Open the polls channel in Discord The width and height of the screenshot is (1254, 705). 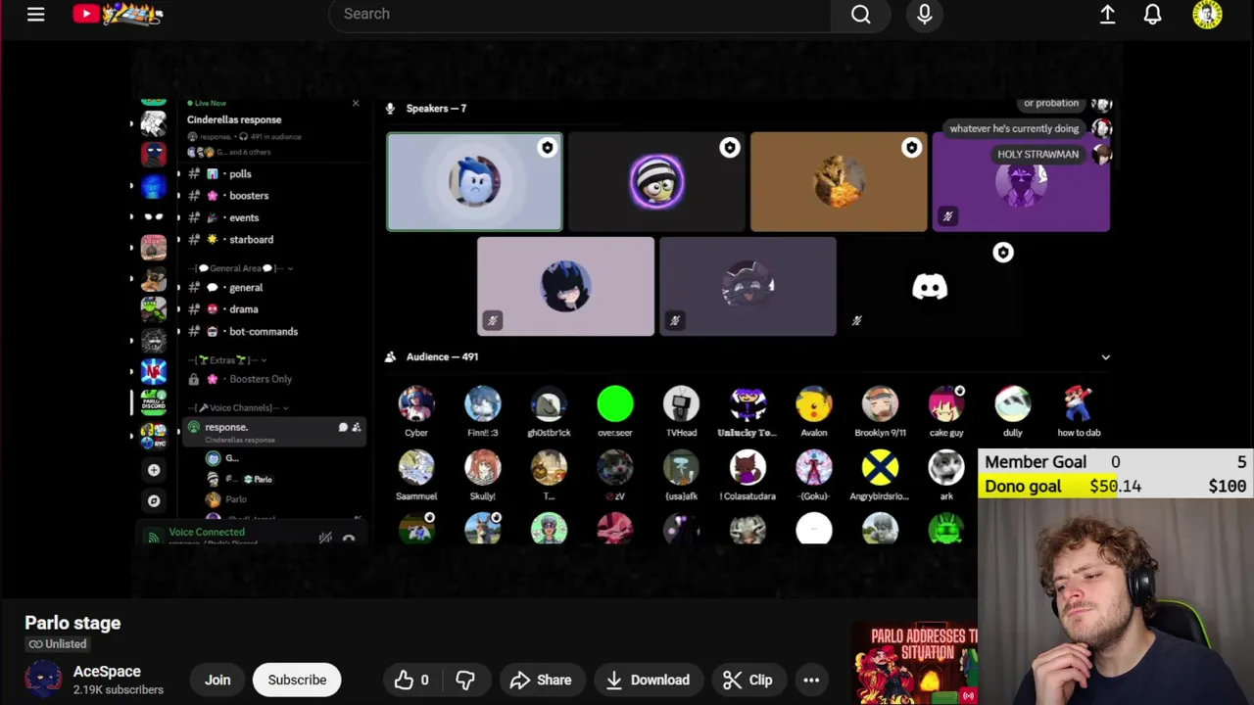coord(240,173)
